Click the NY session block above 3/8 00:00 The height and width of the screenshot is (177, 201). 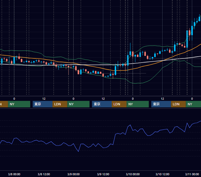19,104
